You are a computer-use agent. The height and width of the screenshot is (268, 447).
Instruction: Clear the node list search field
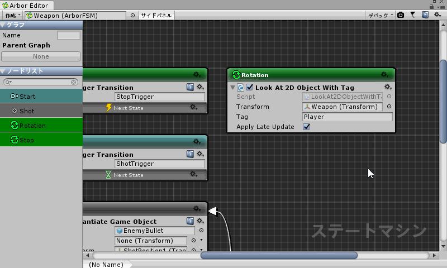pos(74,83)
